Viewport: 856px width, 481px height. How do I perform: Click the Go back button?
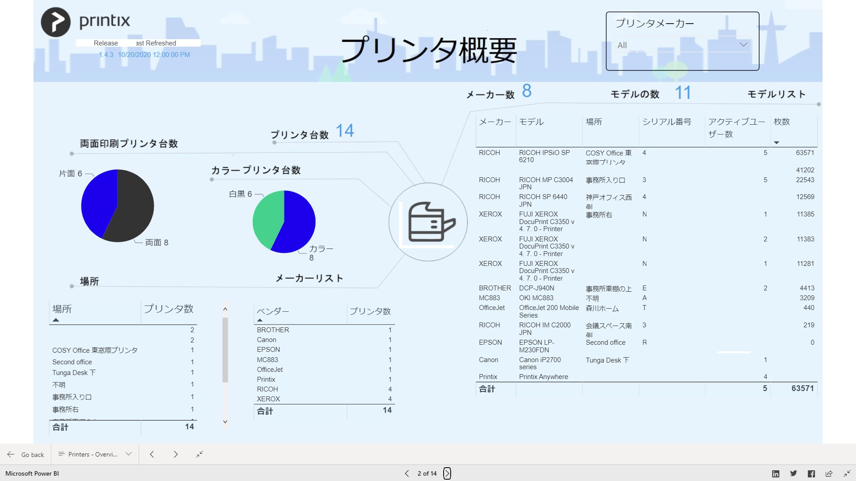pos(26,454)
